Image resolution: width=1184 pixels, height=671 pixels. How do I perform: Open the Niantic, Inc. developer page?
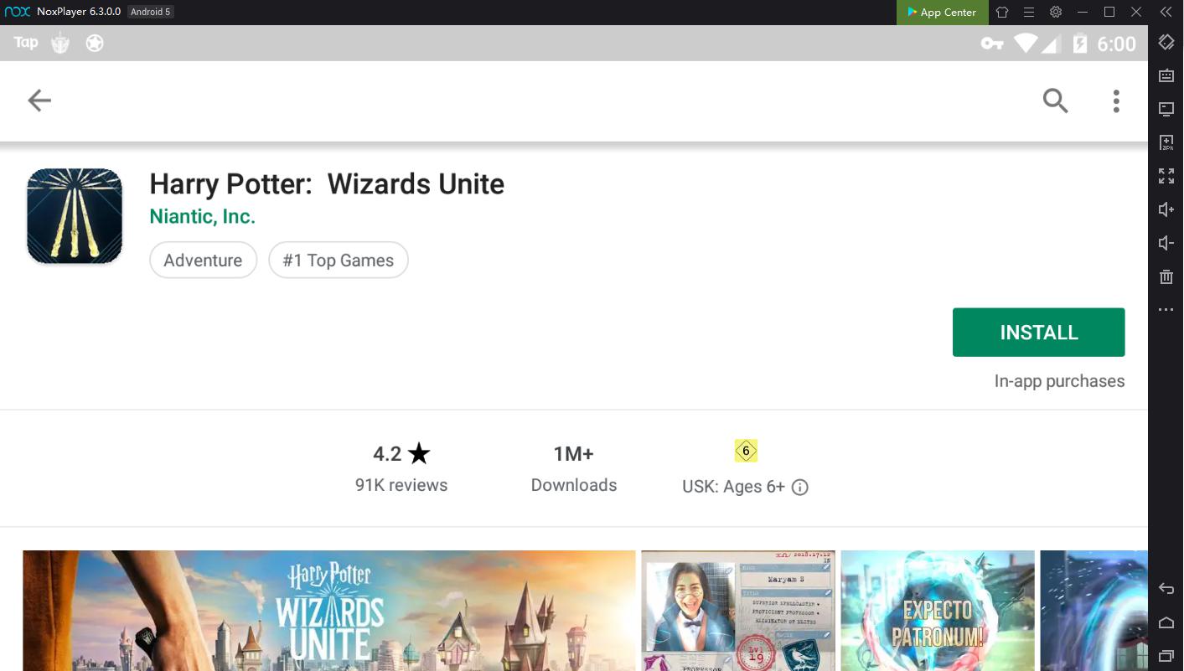202,216
